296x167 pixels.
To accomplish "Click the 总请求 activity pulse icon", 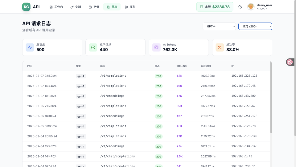I will click(x=30, y=47).
